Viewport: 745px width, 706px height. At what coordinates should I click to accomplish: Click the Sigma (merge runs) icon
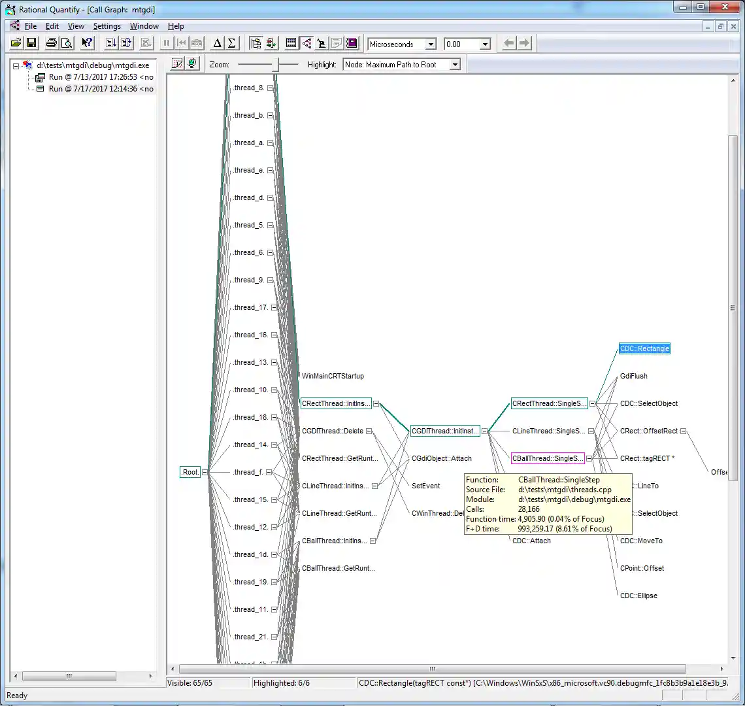(231, 44)
